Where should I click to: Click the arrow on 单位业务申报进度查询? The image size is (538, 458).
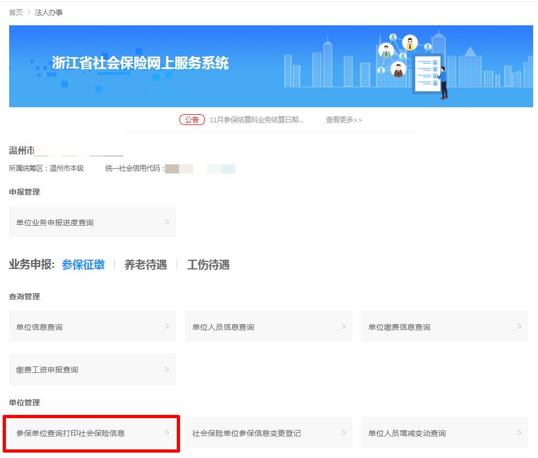point(167,222)
